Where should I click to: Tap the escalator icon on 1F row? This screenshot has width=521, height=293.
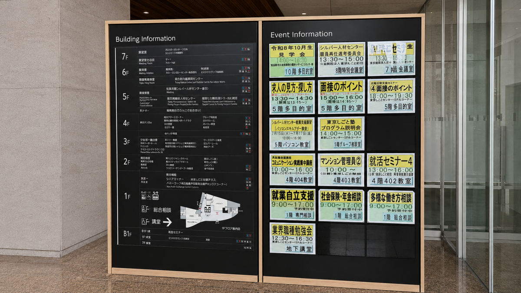(155, 196)
